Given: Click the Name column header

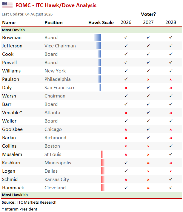Looking at the screenshot, I should [x=9, y=23].
